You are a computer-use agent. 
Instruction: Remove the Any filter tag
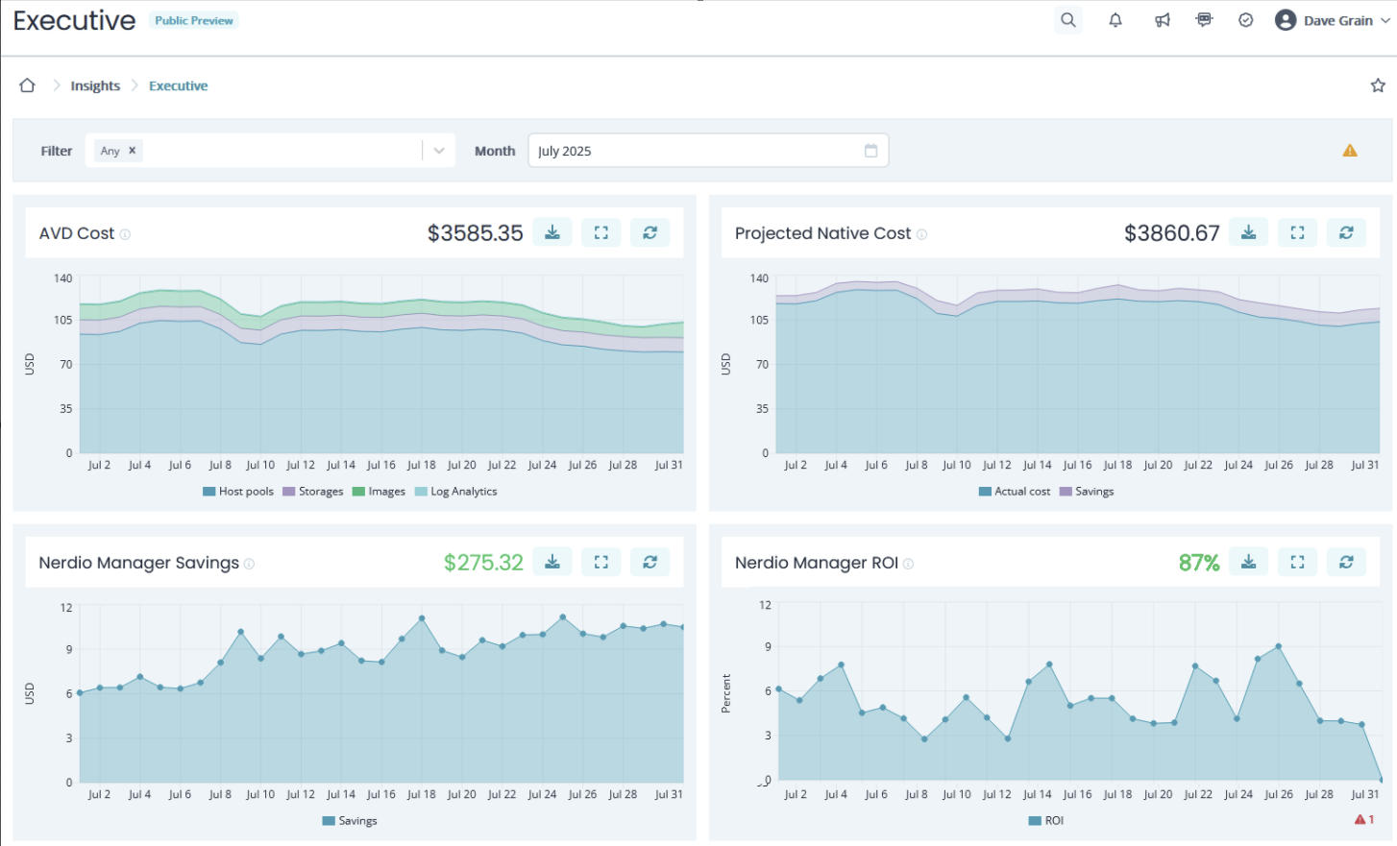(x=133, y=151)
